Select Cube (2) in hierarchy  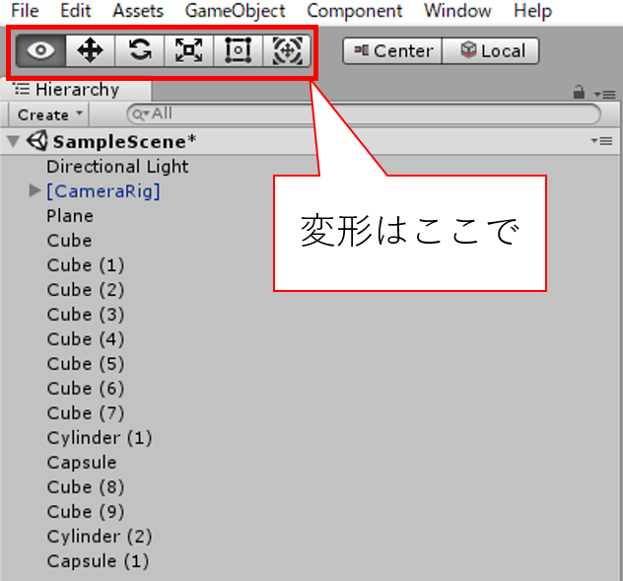pyautogui.click(x=86, y=290)
